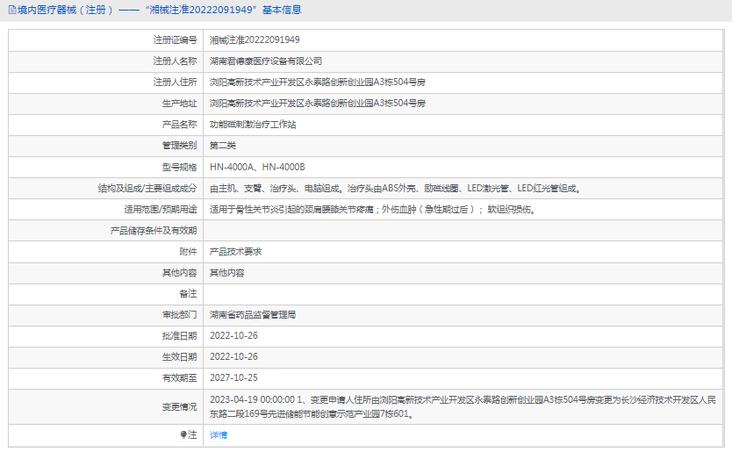Click the 注册人名称 label
This screenshot has height=452, width=732.
[175, 61]
